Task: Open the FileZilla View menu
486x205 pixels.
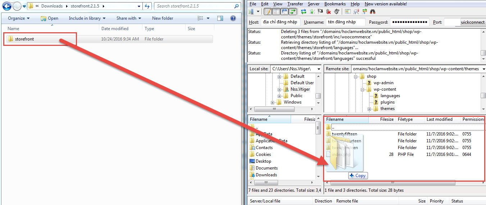Action: point(278,4)
